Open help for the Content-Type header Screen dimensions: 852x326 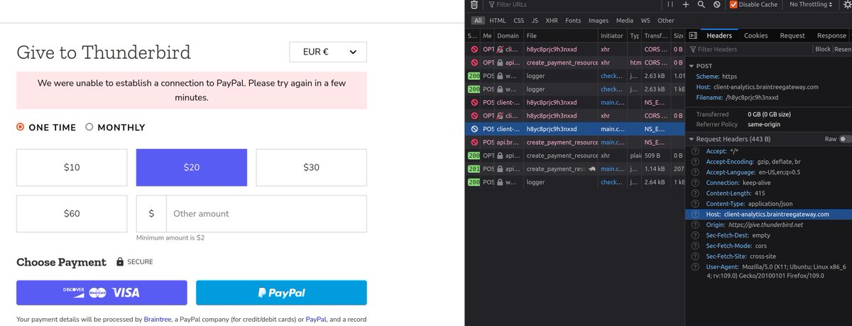coord(695,203)
